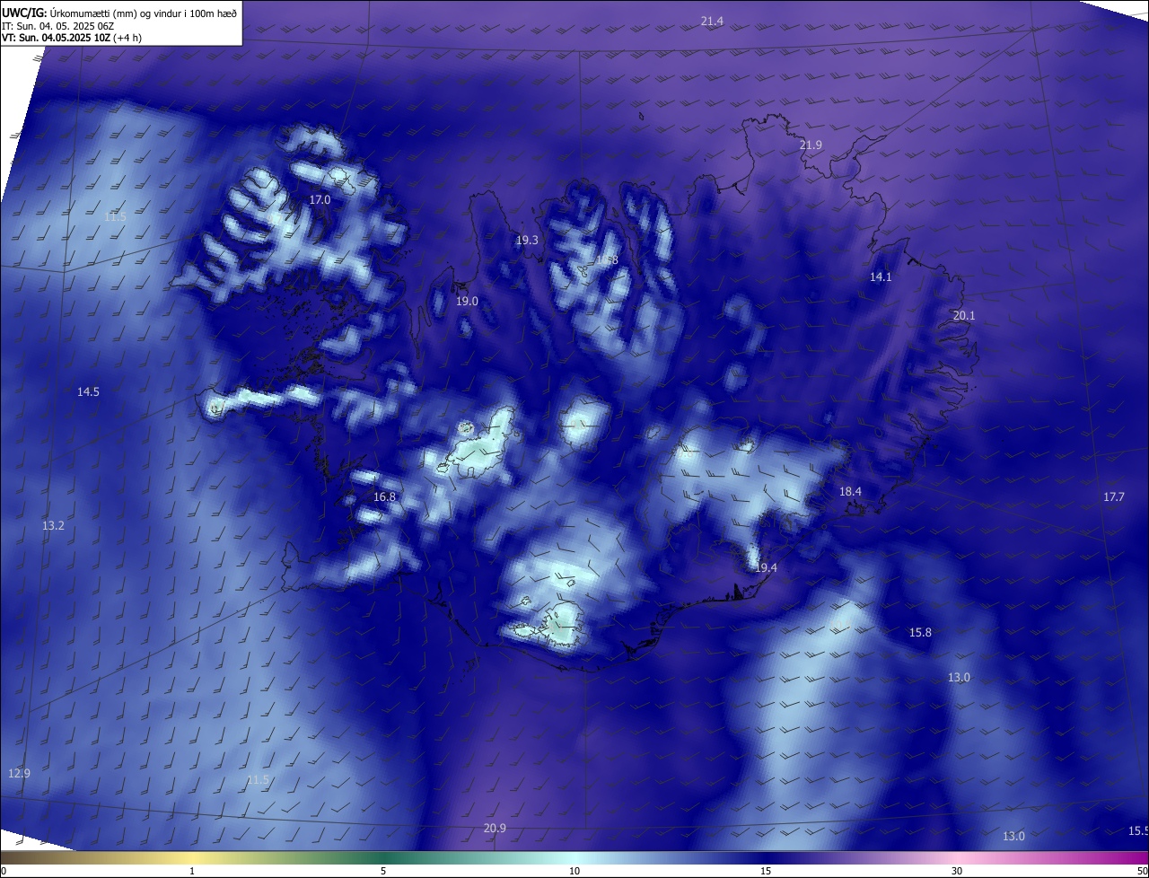Click the 17.0 value label
1149x878 pixels.
320,199
